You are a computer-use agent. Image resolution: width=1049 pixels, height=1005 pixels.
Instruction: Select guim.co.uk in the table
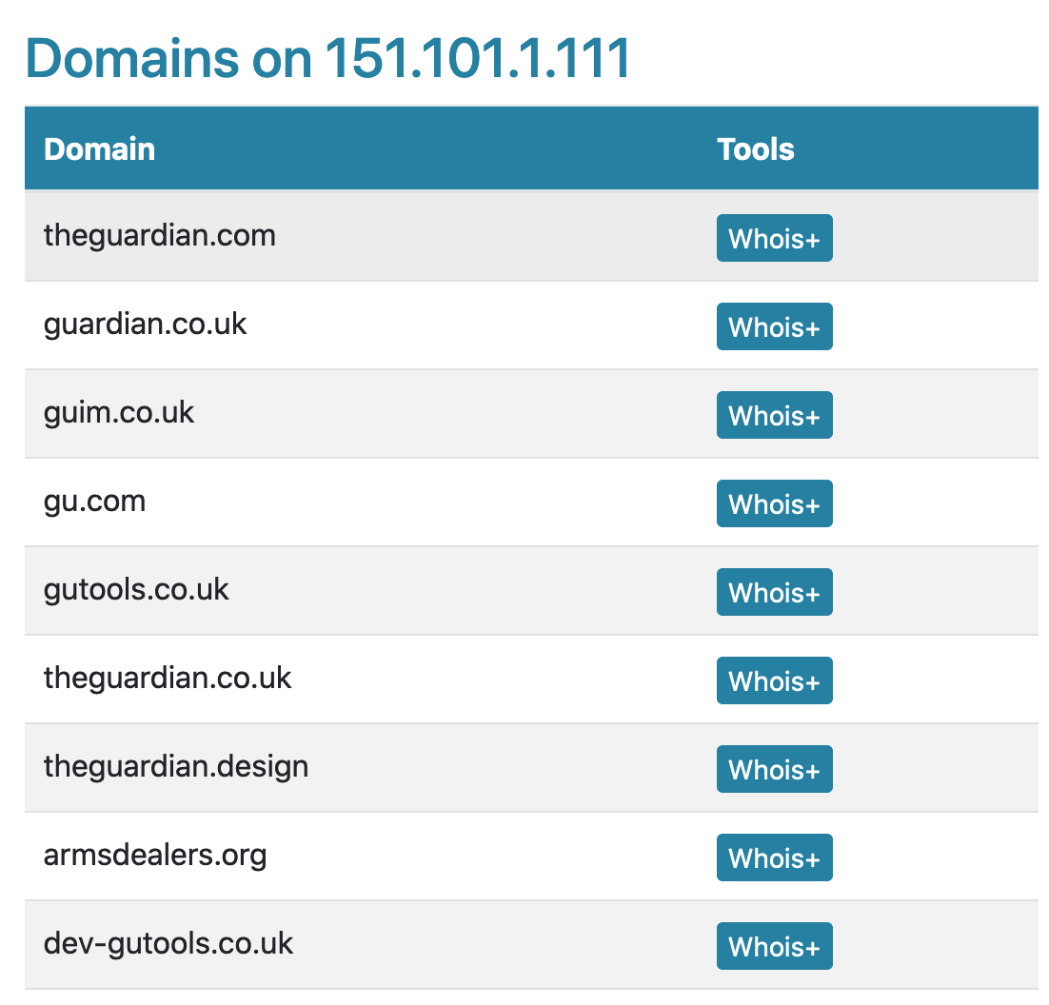118,413
